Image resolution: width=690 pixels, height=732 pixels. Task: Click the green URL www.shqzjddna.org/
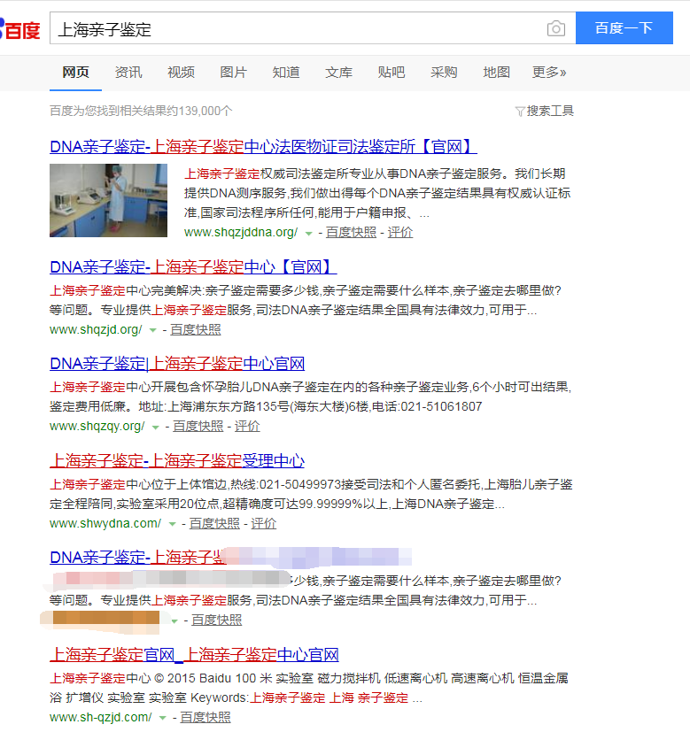241,233
